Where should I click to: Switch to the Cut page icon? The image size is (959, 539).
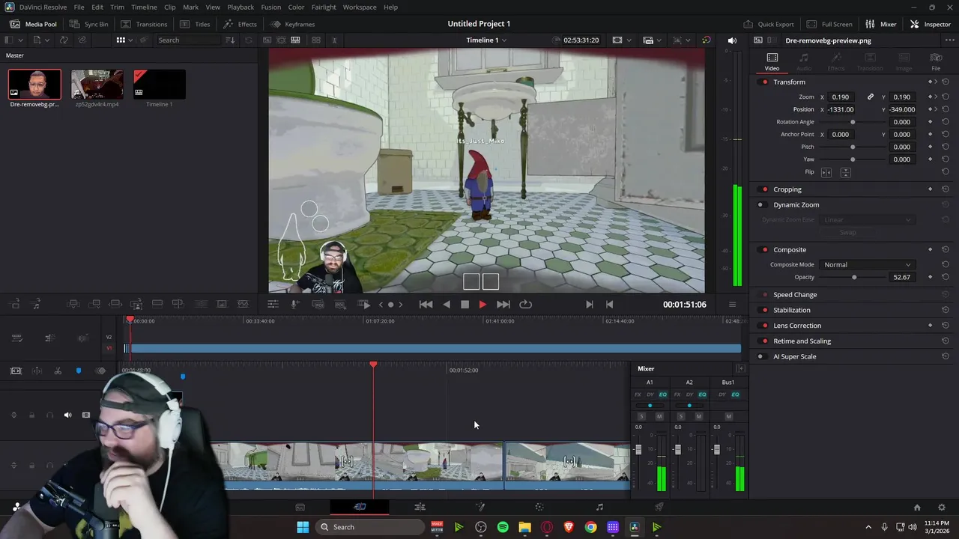(x=360, y=507)
